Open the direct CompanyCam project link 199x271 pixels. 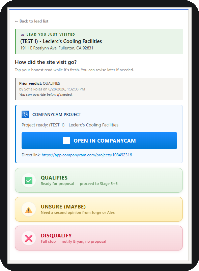click(87, 155)
